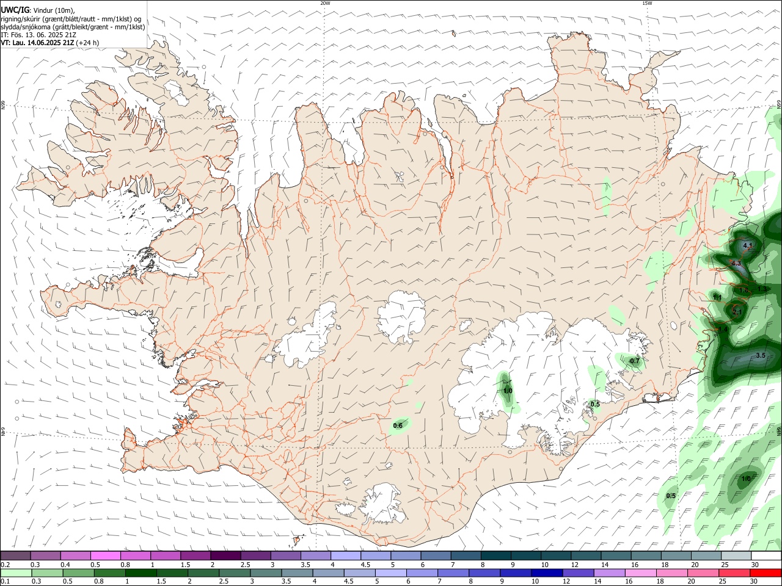The image size is (782, 586).
Task: Click the green 2 swatch in the lower legend row
Action: click(x=203, y=573)
